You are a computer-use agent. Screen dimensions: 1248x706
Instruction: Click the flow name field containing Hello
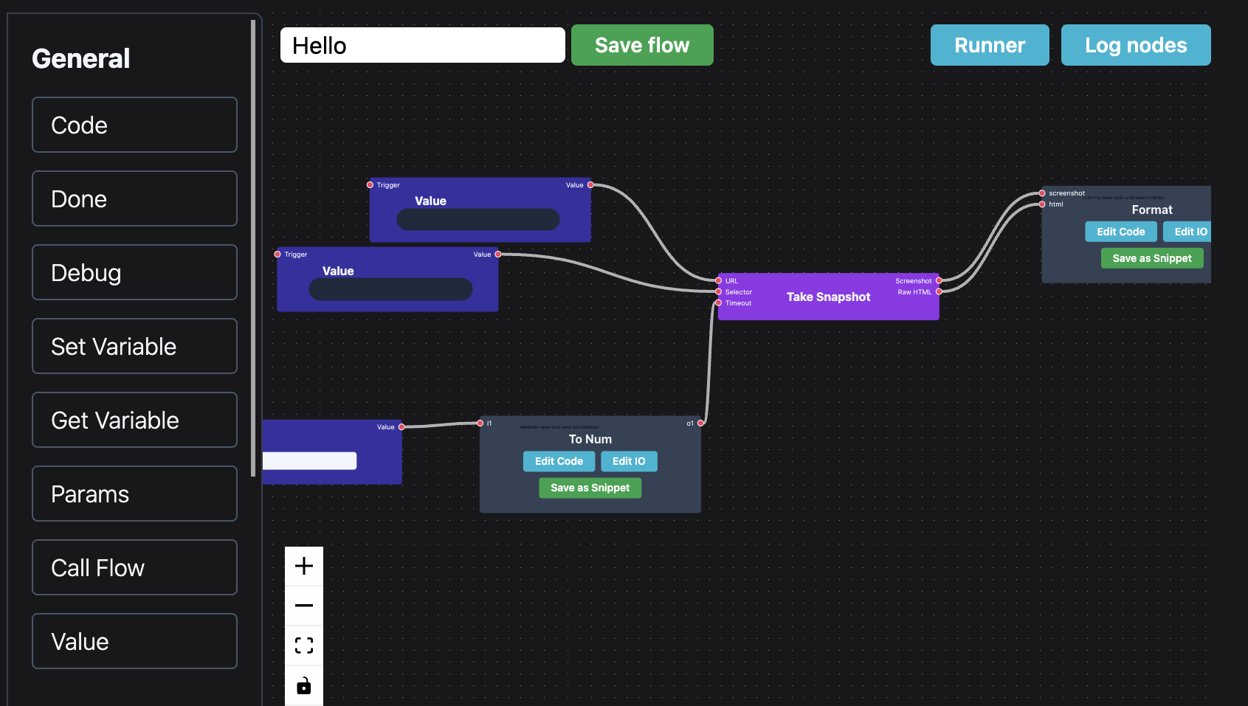423,45
